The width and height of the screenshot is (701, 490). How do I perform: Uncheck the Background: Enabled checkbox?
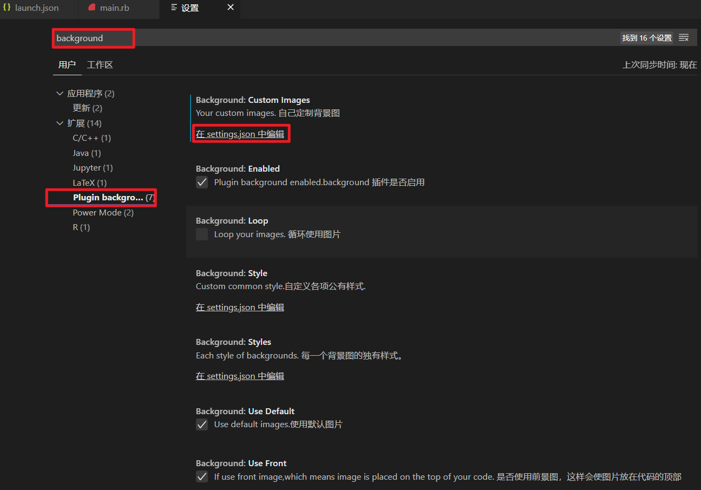click(202, 182)
